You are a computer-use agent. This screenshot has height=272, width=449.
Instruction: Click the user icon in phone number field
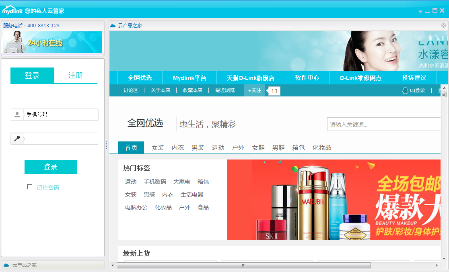[17, 115]
